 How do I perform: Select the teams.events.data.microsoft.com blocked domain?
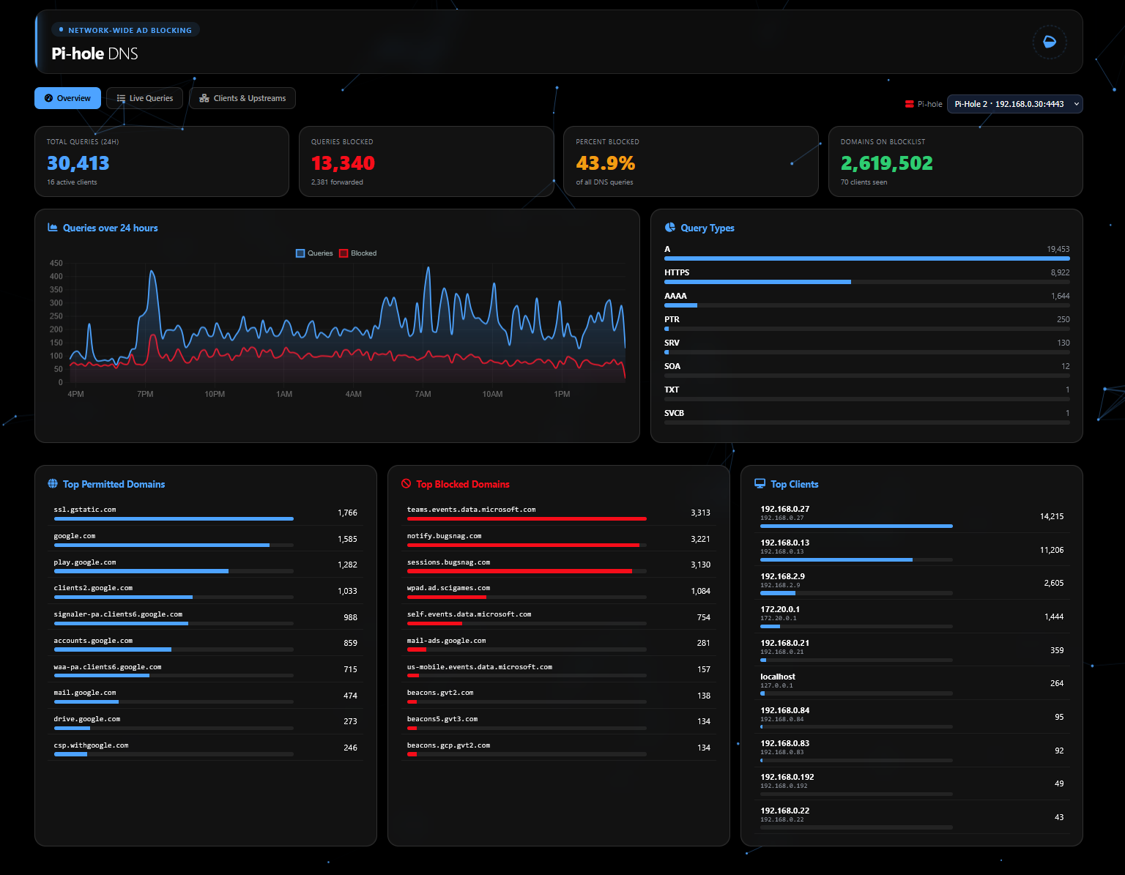tap(559, 513)
